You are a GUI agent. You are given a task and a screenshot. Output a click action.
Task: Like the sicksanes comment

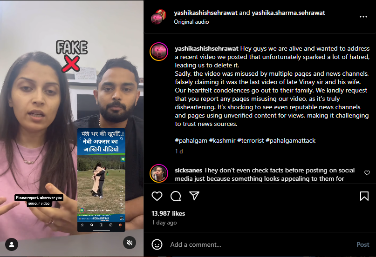[x=367, y=173]
